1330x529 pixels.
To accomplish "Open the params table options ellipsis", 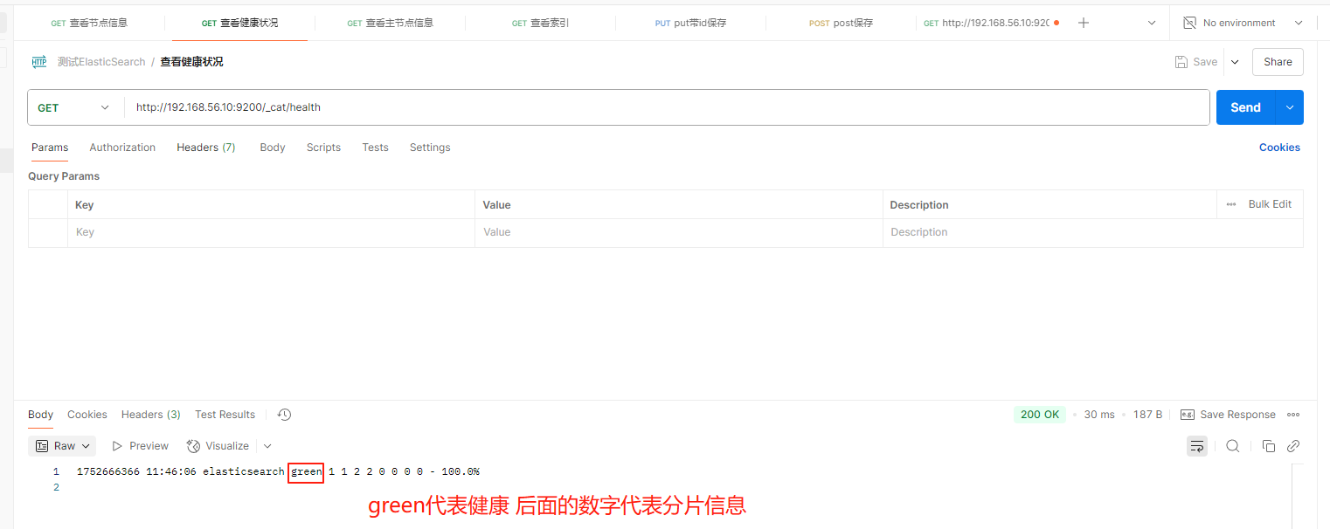I will point(1231,204).
